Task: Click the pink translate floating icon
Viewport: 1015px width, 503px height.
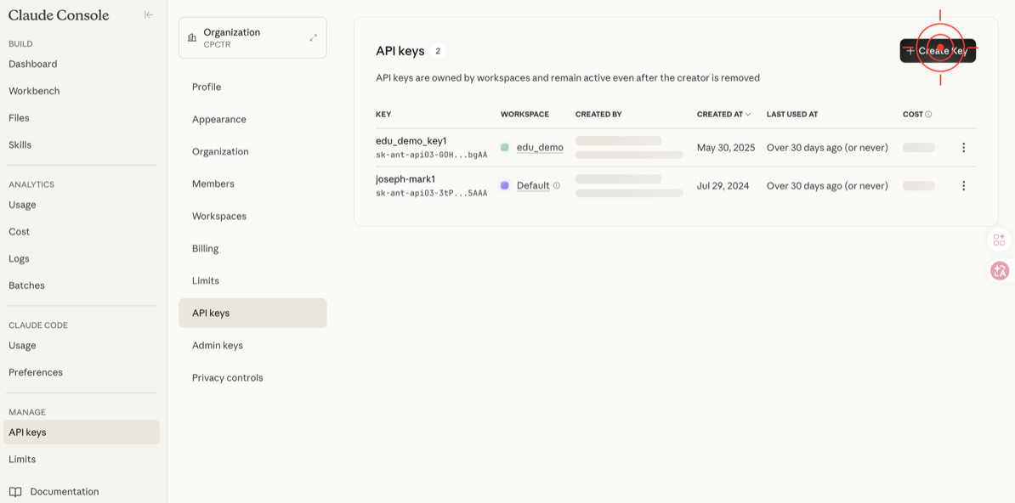Action: pyautogui.click(x=999, y=271)
